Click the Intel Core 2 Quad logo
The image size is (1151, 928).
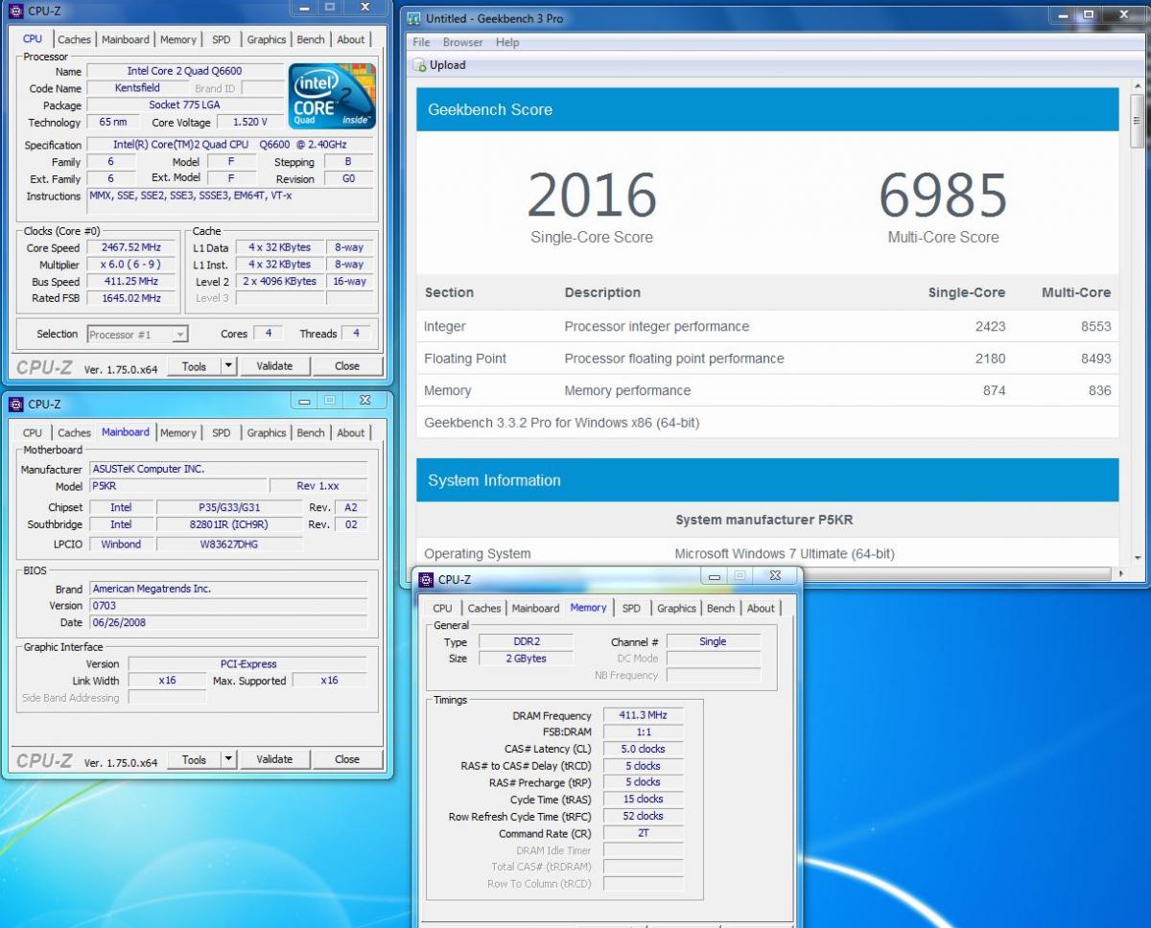[x=332, y=96]
